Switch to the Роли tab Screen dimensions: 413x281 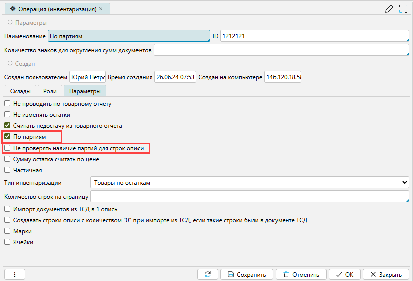[x=50, y=91]
